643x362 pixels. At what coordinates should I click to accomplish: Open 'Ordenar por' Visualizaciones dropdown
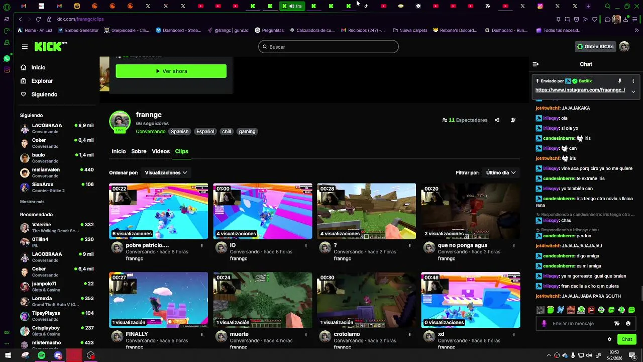pos(166,172)
